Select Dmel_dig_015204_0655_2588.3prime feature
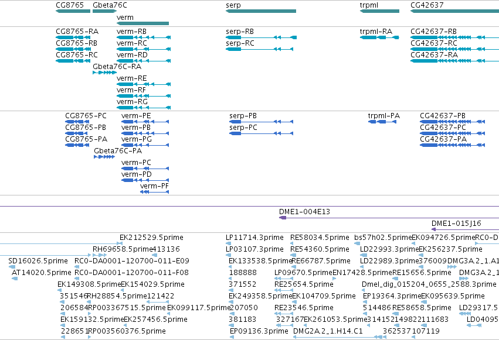Screen dimensions: 499x340 coord(429,284)
